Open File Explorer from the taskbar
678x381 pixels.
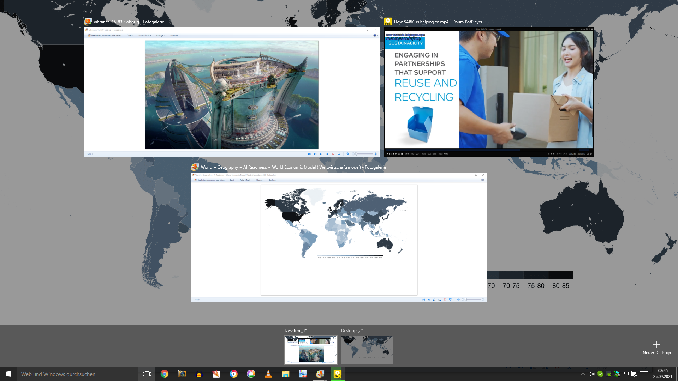(286, 374)
